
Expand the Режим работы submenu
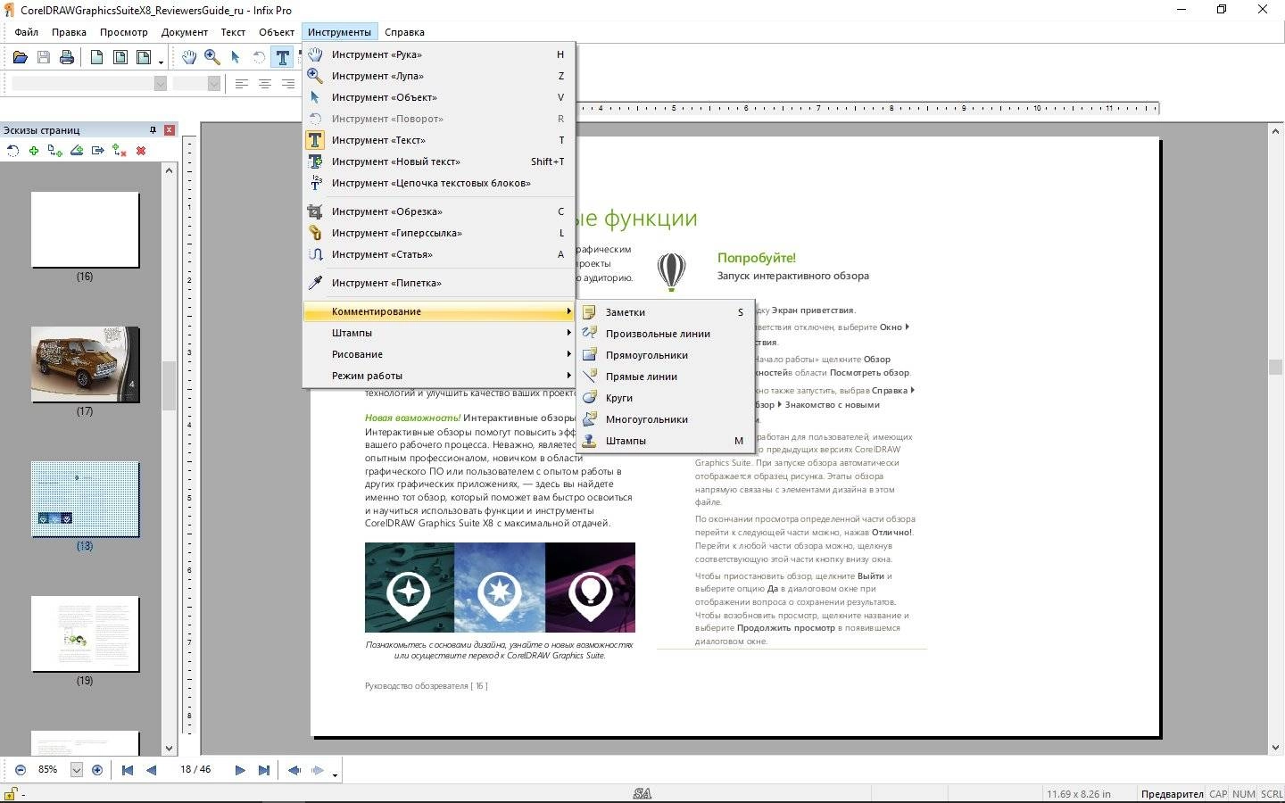coord(439,376)
